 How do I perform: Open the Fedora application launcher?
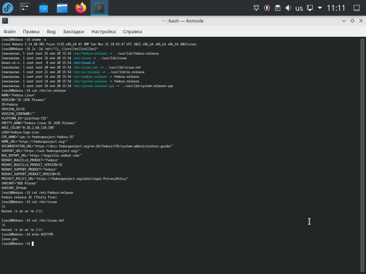pyautogui.click(x=8, y=8)
